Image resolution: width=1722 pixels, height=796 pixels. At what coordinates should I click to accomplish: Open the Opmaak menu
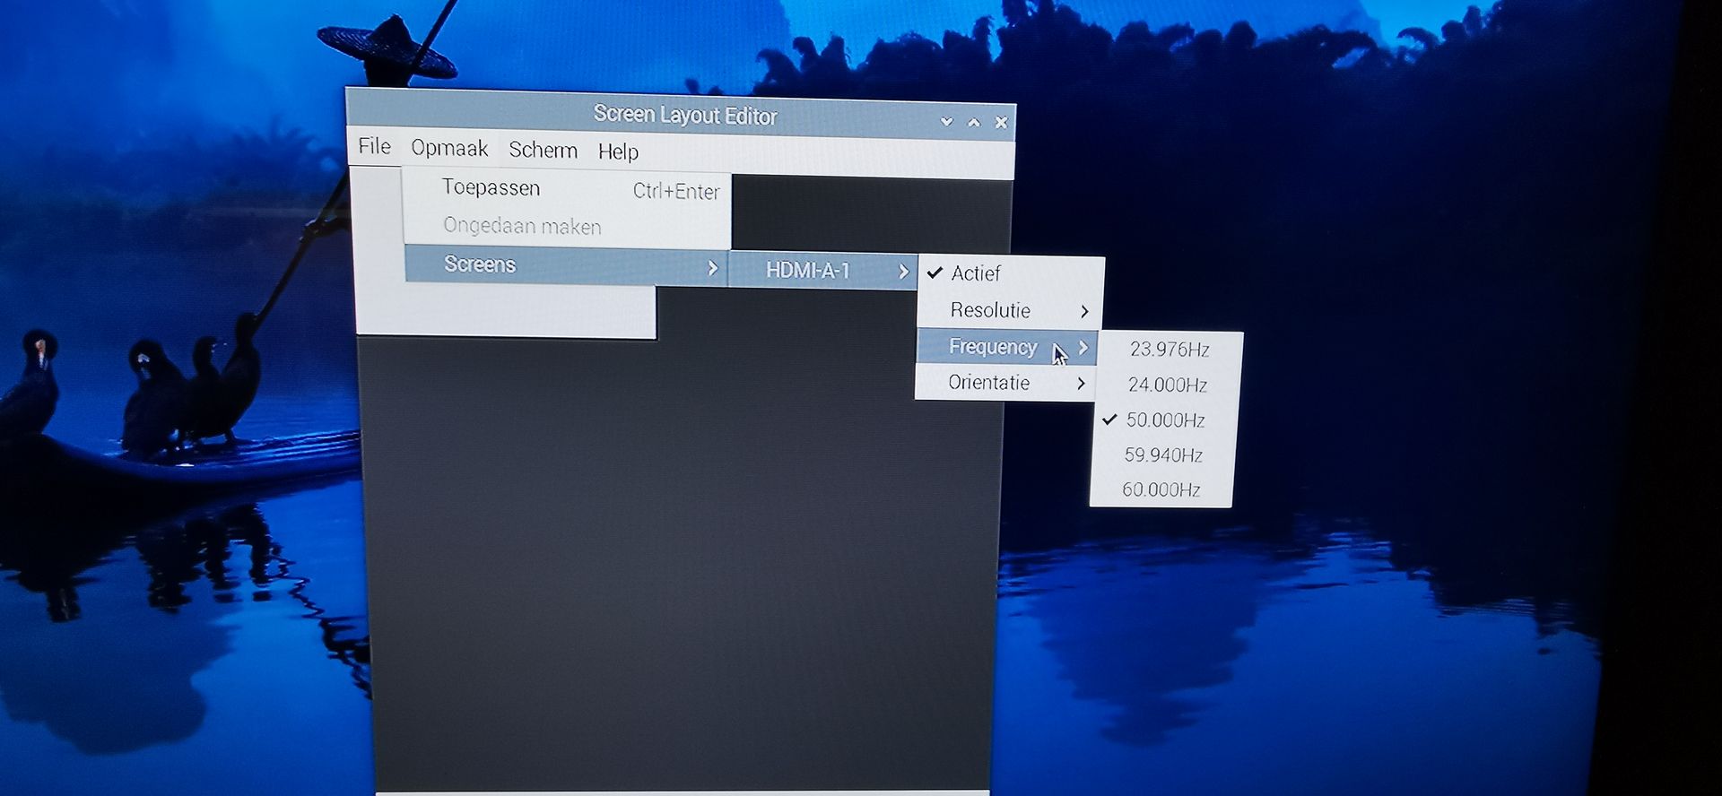point(449,148)
